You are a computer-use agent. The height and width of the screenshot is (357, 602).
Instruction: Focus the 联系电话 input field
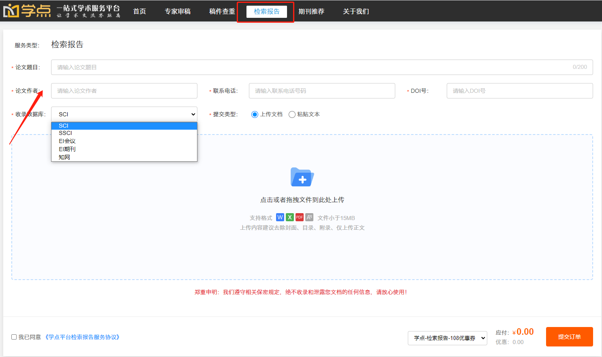pos(322,91)
